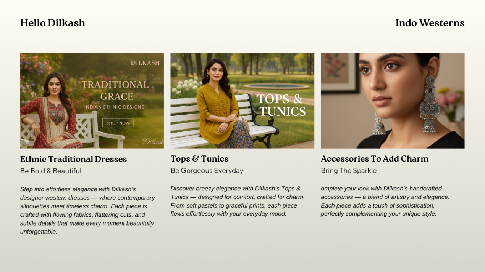Screen dimensions: 485x272
Task: Click the Shop Now button on banner
Action: pos(118,123)
